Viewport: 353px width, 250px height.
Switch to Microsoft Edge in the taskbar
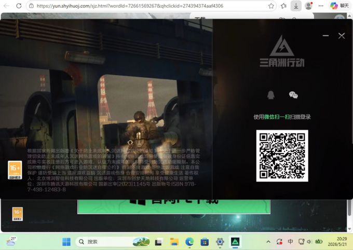(189, 242)
